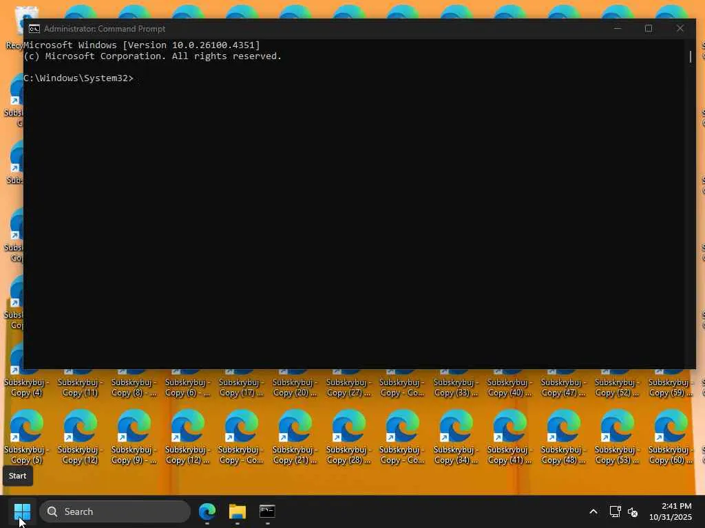This screenshot has width=705, height=528.
Task: Select the Subskrybuj - Copy (47) label
Action: (563, 388)
